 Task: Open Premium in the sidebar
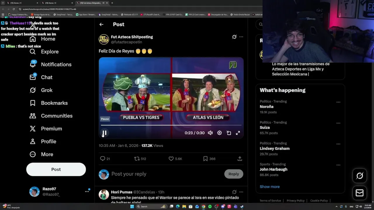click(x=46, y=129)
